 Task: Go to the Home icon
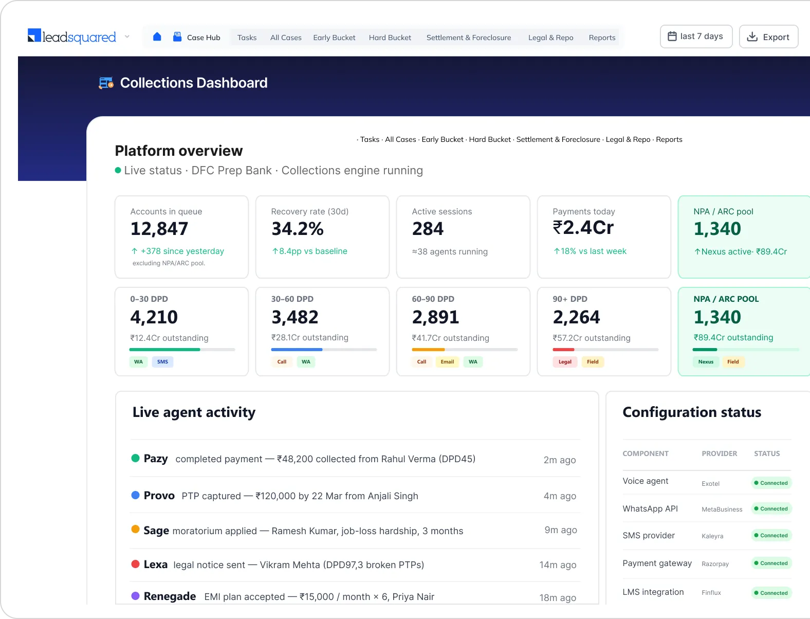(x=157, y=37)
